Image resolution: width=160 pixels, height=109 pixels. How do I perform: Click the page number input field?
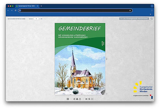(x=36, y=19)
